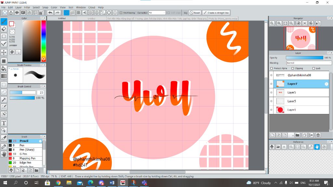Viewport: 333px width, 187px height.
Task: Select the Brush tool in the left toolbar
Action: coord(4,21)
